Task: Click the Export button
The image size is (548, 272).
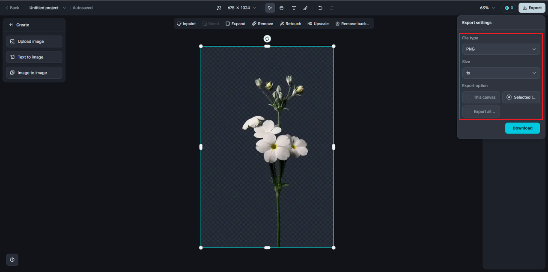Action: [x=532, y=8]
